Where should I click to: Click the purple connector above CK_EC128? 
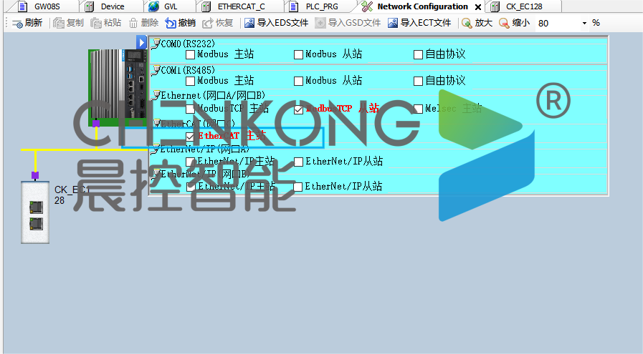(35, 175)
